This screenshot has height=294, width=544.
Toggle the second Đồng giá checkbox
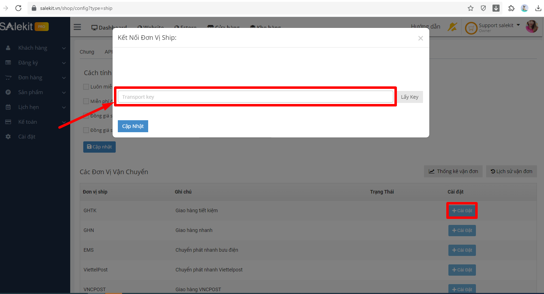click(86, 130)
